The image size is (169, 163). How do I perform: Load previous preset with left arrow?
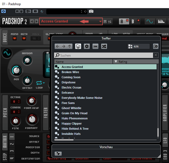[x=32, y=21]
